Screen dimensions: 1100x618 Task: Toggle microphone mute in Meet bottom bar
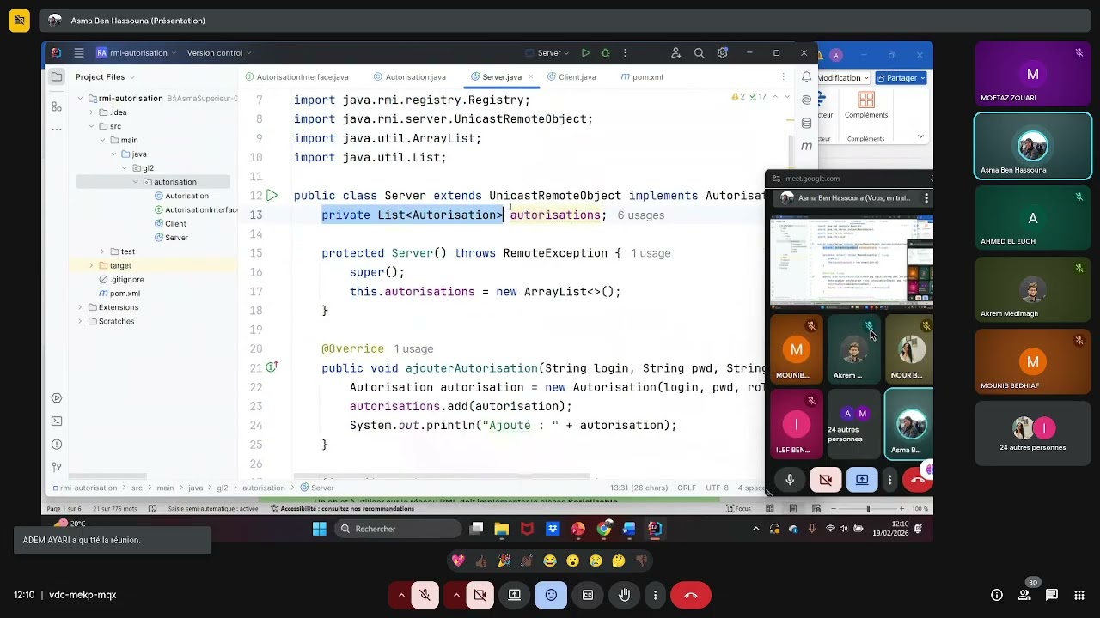(425, 595)
